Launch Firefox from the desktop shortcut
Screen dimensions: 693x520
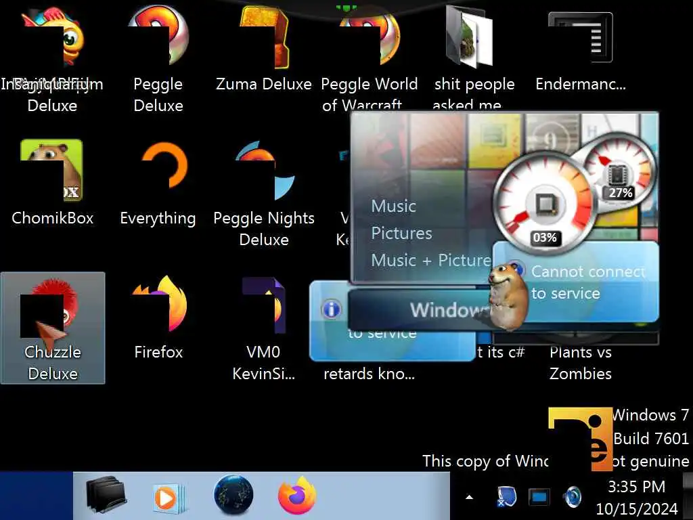coord(158,317)
